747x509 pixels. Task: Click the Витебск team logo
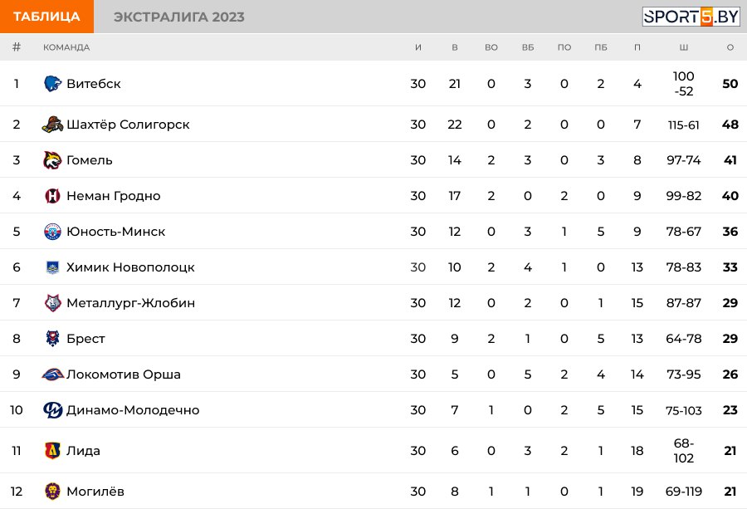click(x=52, y=83)
